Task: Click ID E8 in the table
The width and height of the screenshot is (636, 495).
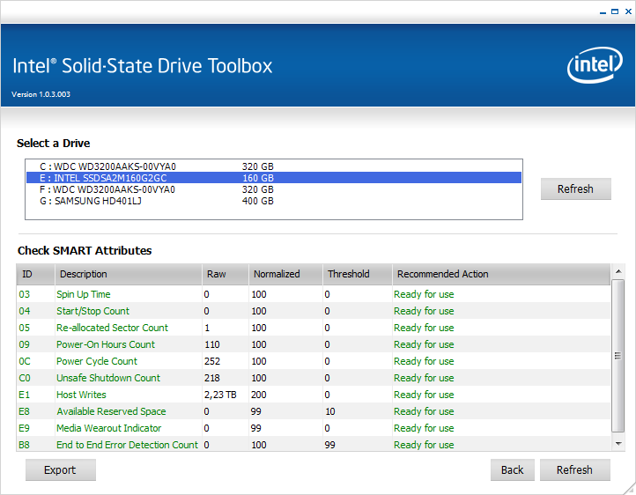Action: [x=24, y=411]
